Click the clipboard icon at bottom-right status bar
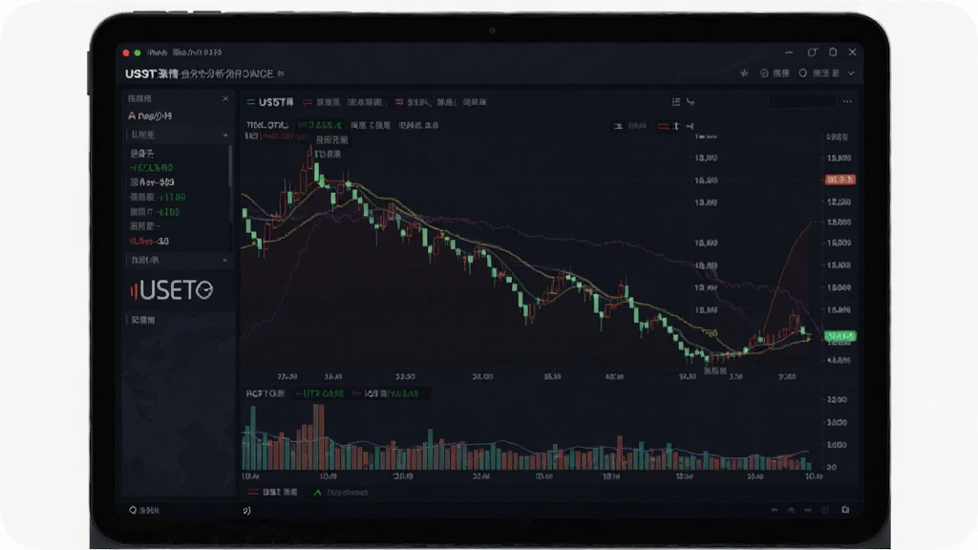The height and width of the screenshot is (550, 978). pos(845,510)
